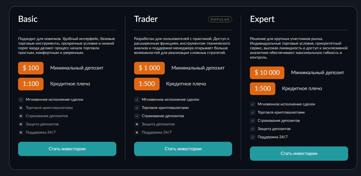Image resolution: width=361 pixels, height=176 pixels.
Task: Click the checkmark beside Expert's 'Защита депозитов'
Action: point(253,129)
